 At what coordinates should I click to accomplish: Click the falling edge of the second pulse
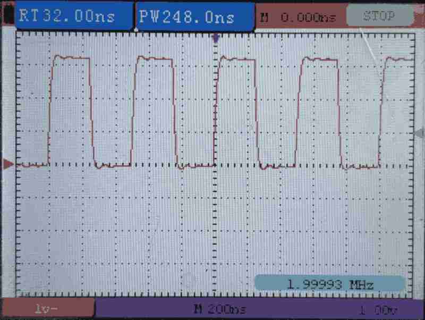(x=175, y=112)
